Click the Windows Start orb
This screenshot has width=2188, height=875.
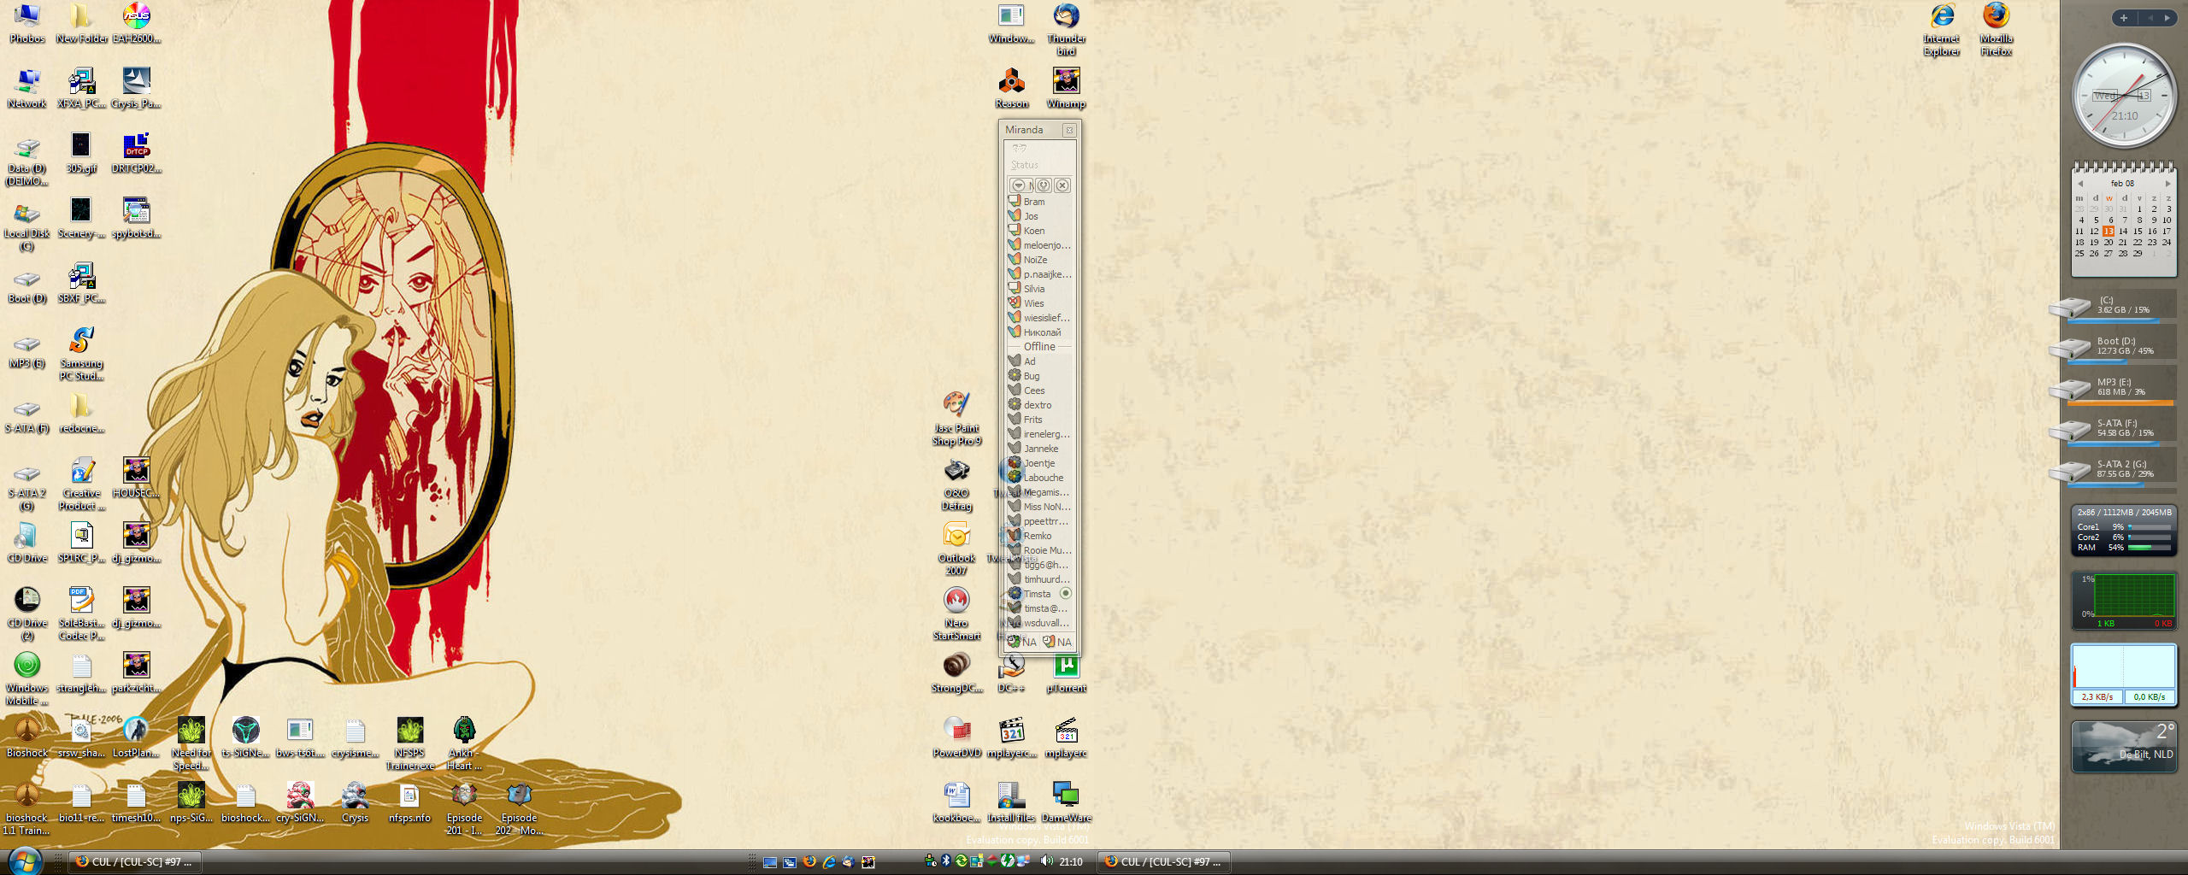pos(24,860)
